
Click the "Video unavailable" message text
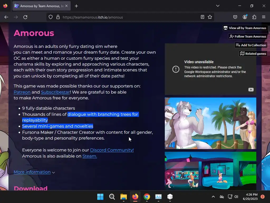[199, 62]
